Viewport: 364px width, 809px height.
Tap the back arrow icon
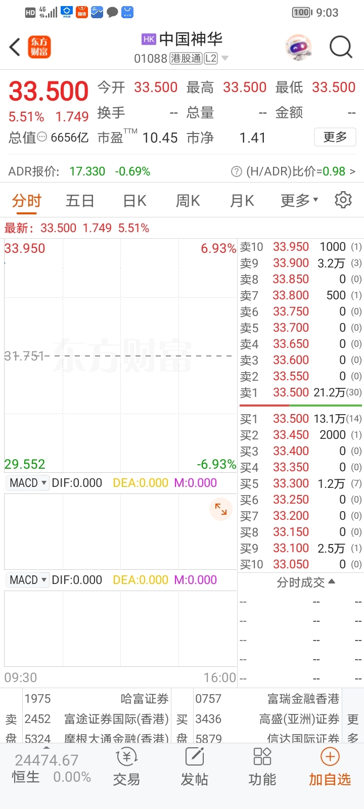[15, 47]
